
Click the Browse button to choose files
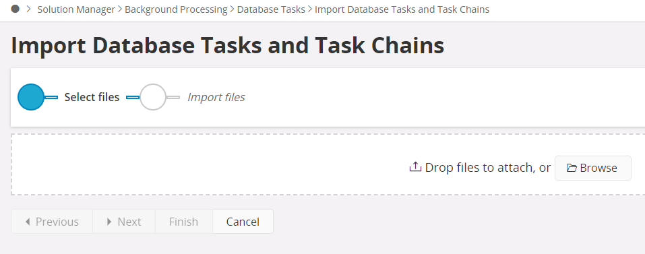592,168
